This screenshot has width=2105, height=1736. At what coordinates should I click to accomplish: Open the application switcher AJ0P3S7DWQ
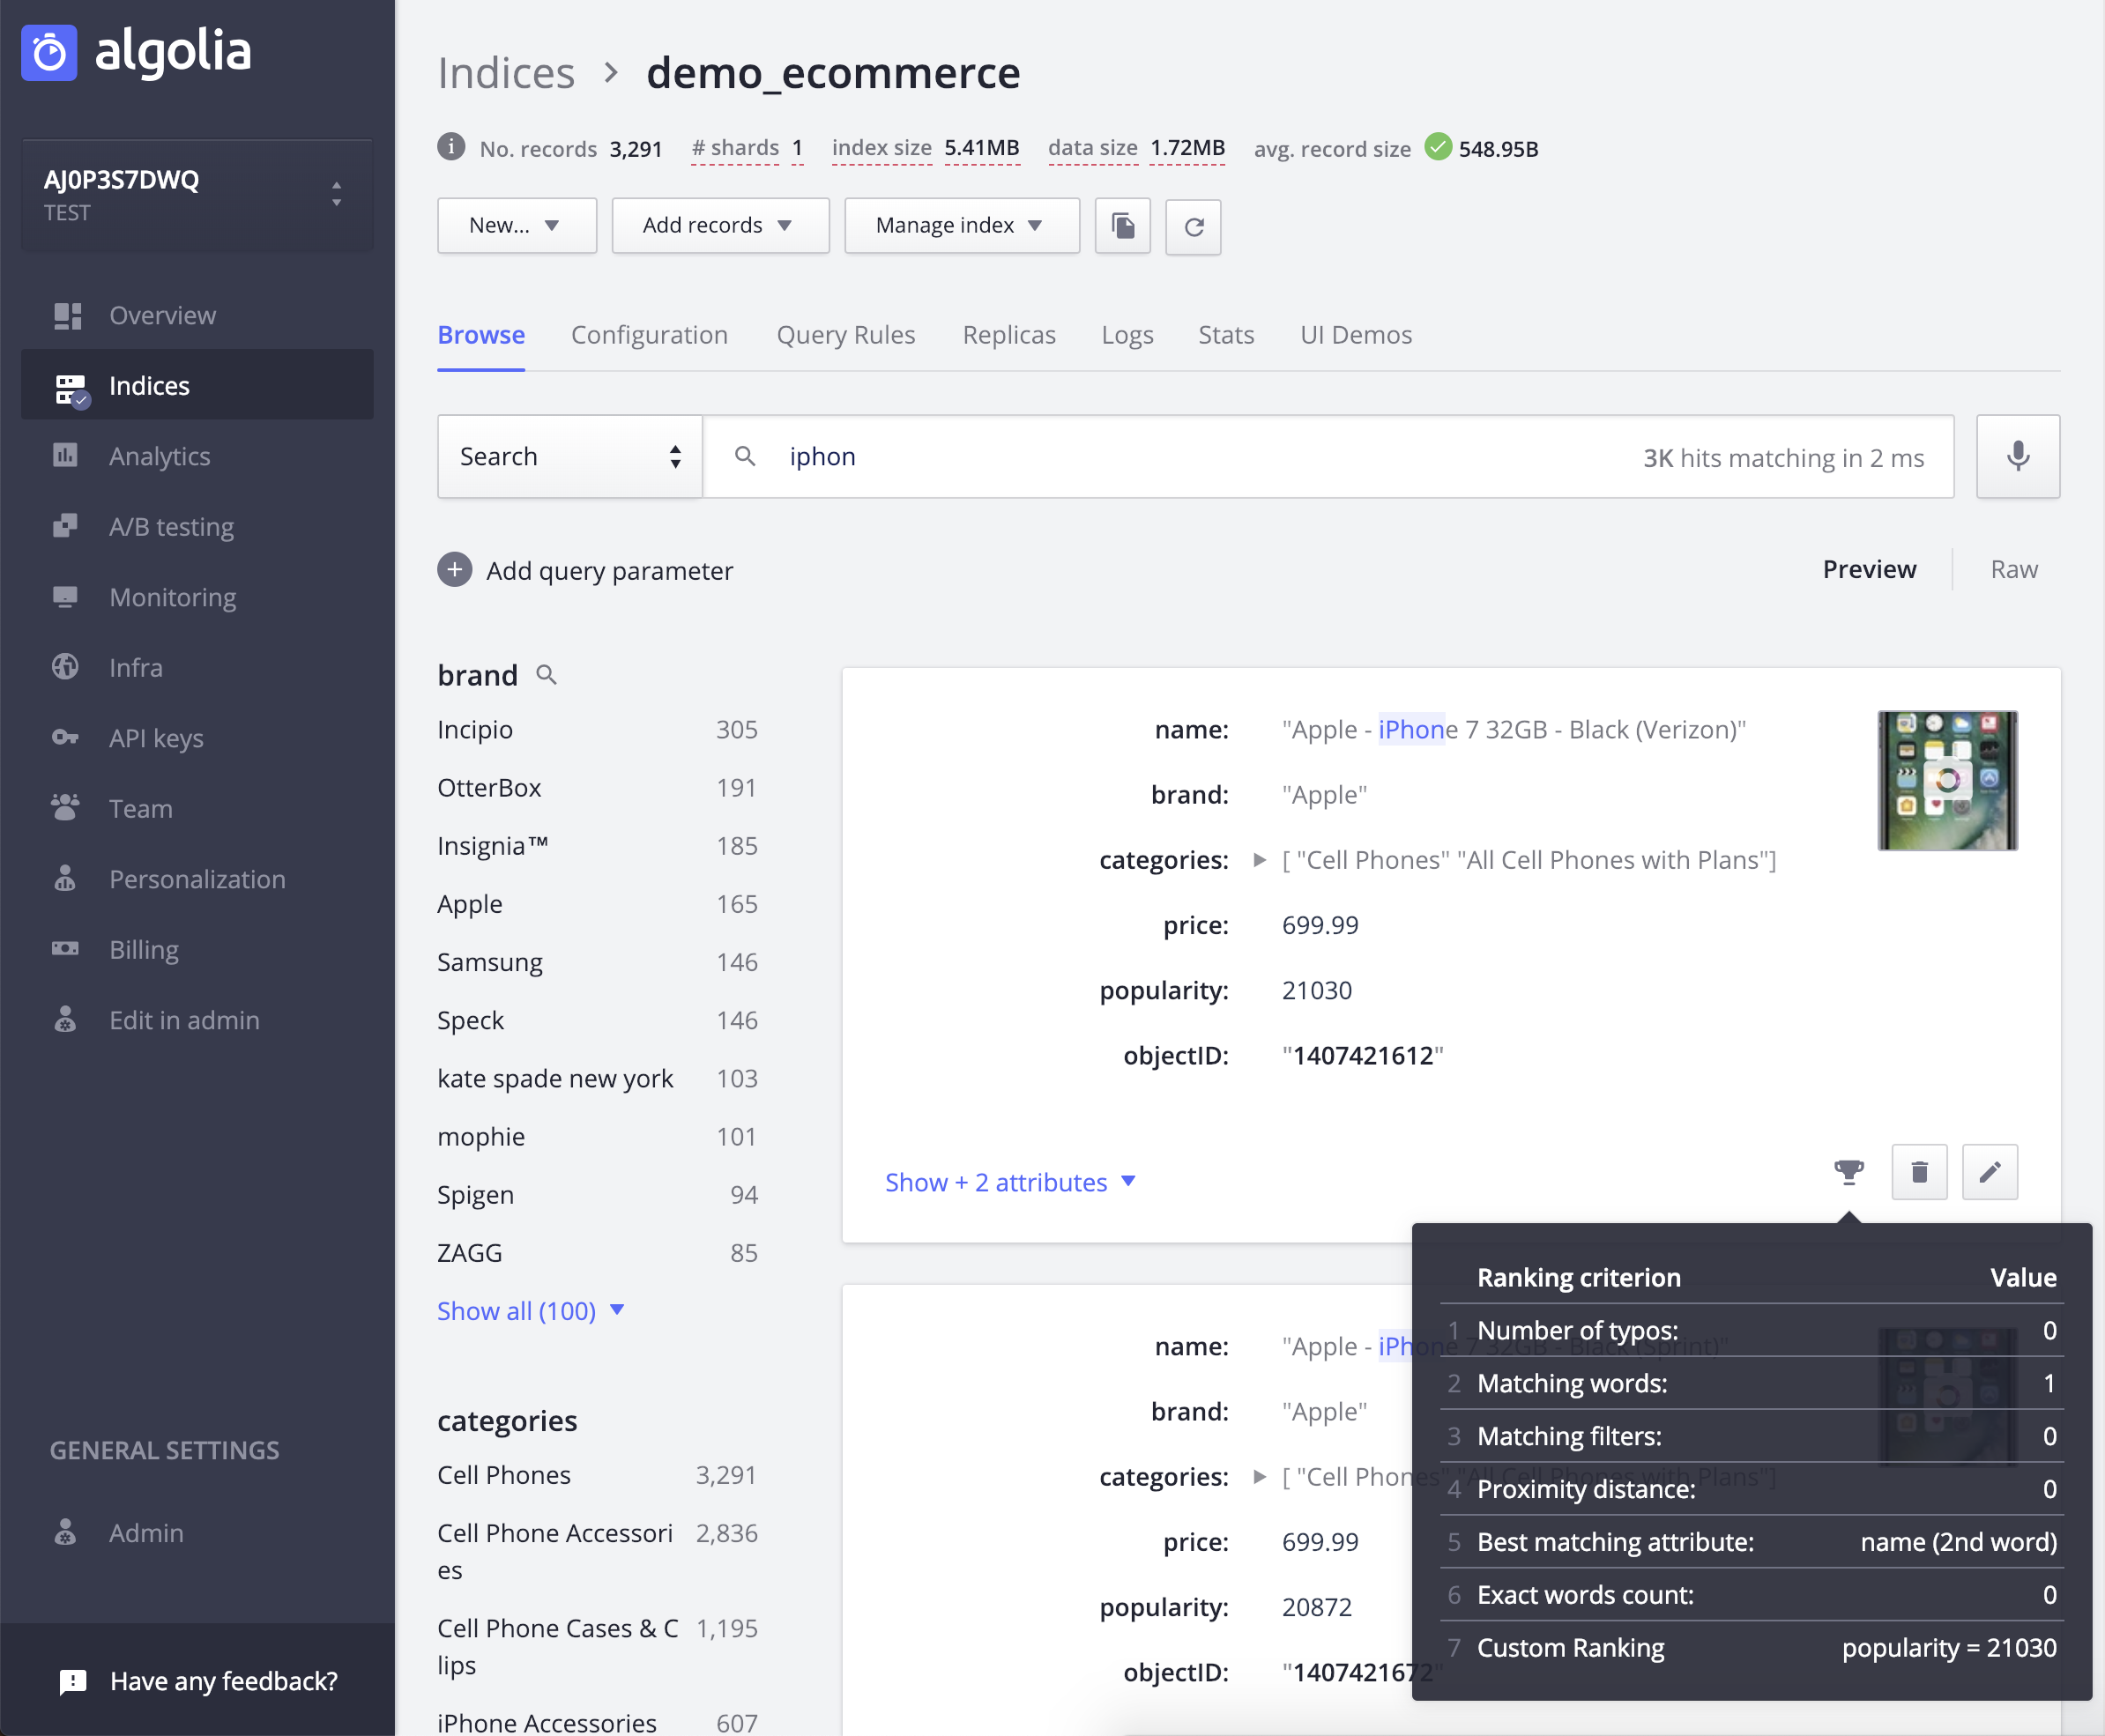click(x=197, y=194)
